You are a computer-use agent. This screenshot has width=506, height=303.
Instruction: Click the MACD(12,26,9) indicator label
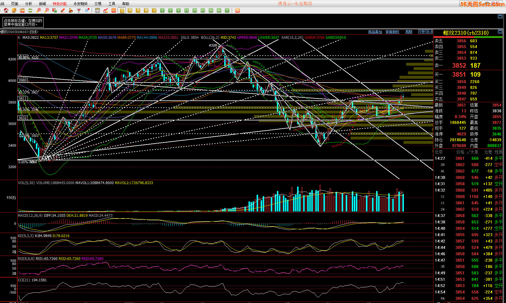coord(30,215)
